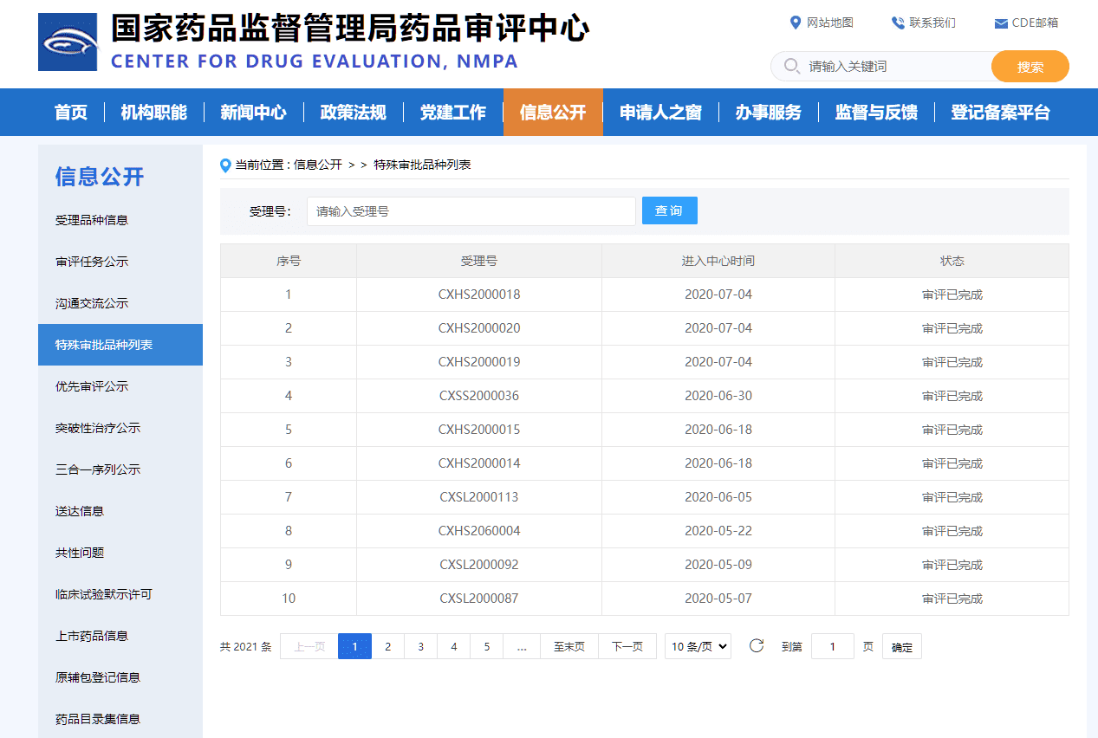This screenshot has height=738, width=1098.
Task: Open 首页 in main navigation
Action: [71, 113]
